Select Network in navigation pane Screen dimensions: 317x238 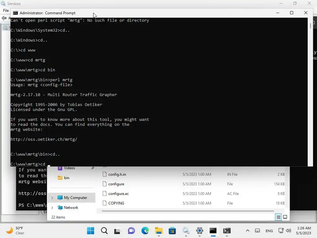(x=72, y=208)
